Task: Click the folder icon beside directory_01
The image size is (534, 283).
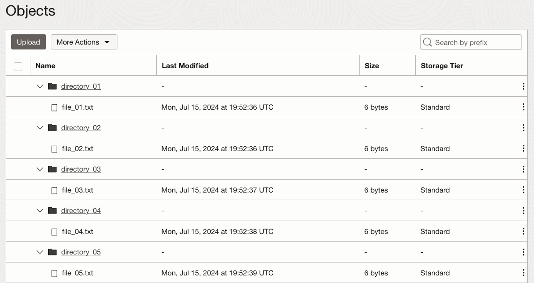Action: [52, 86]
